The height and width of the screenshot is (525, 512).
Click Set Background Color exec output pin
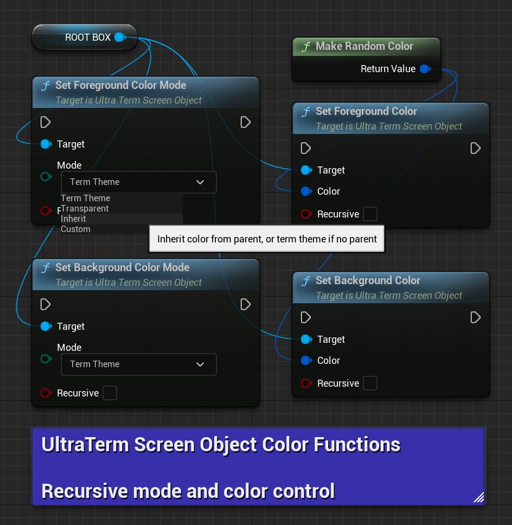pyautogui.click(x=476, y=317)
